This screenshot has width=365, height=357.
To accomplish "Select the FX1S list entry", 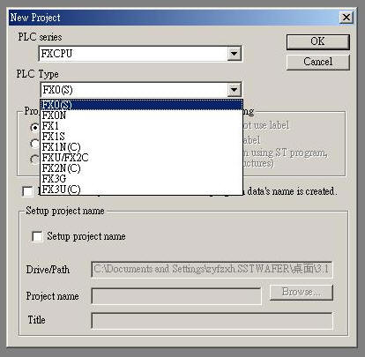I will point(141,137).
